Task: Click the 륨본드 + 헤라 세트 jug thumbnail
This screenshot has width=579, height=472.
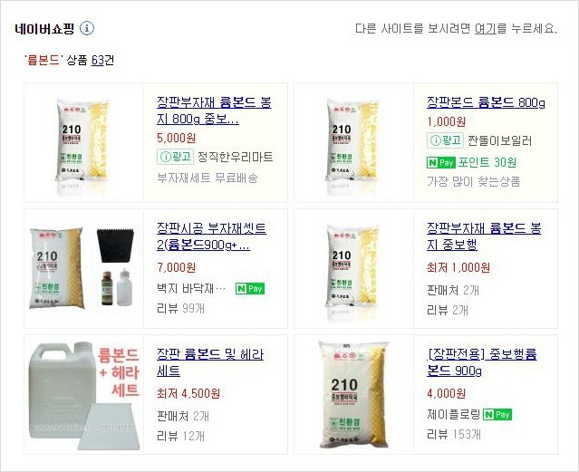Action: (84, 395)
